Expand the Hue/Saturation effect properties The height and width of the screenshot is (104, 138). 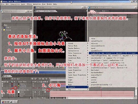(x=89, y=15)
